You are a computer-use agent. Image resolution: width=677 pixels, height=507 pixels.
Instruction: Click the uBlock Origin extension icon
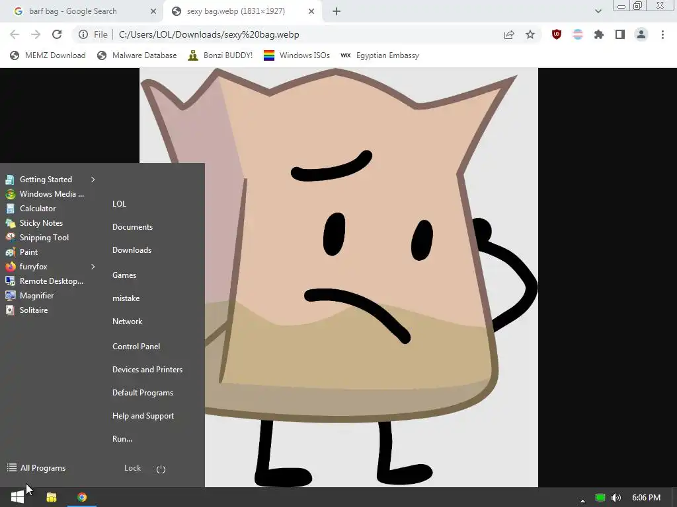point(557,34)
